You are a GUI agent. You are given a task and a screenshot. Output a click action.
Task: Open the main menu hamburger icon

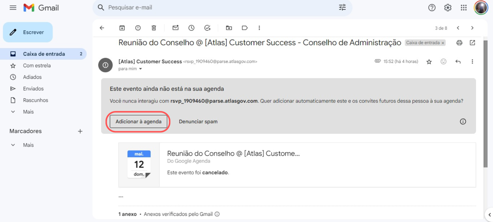pos(13,8)
